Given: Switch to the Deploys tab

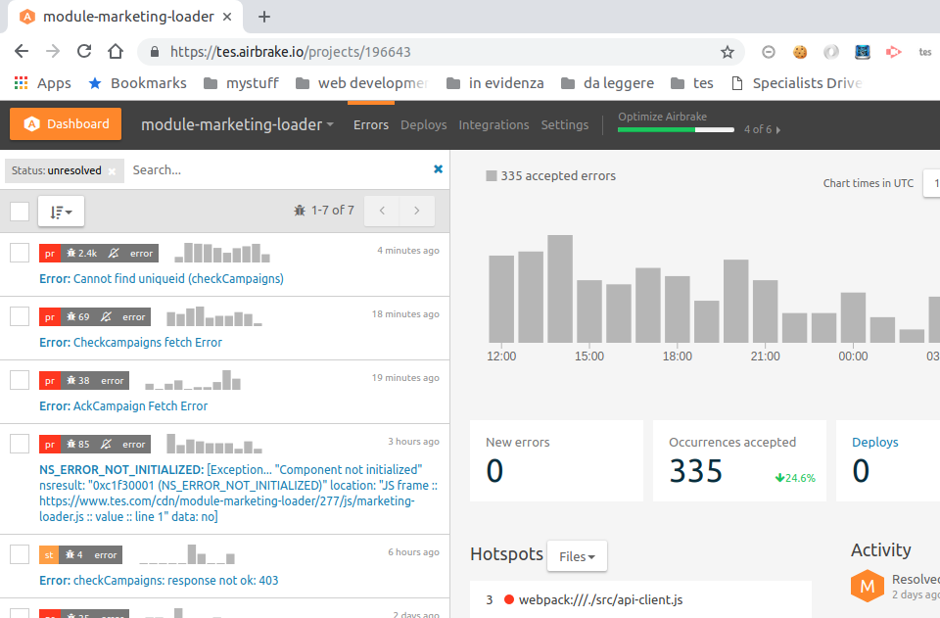Looking at the screenshot, I should pyautogui.click(x=424, y=124).
